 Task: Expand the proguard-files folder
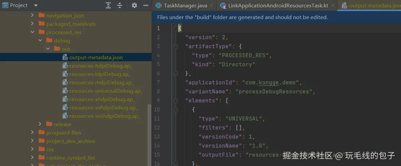pyautogui.click(x=32, y=133)
